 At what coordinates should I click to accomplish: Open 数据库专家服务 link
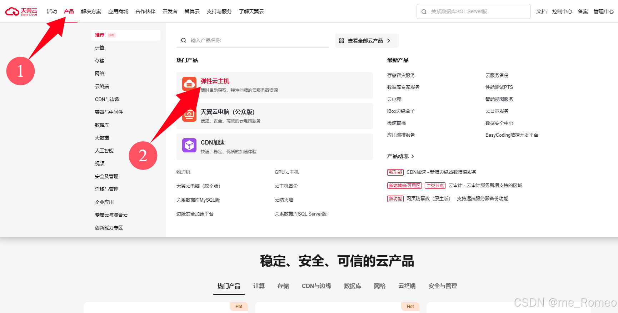[403, 87]
